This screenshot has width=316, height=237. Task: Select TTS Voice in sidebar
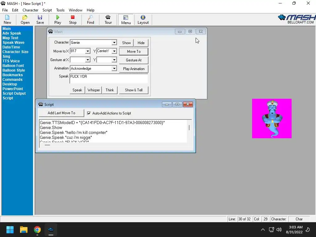[x=11, y=61]
